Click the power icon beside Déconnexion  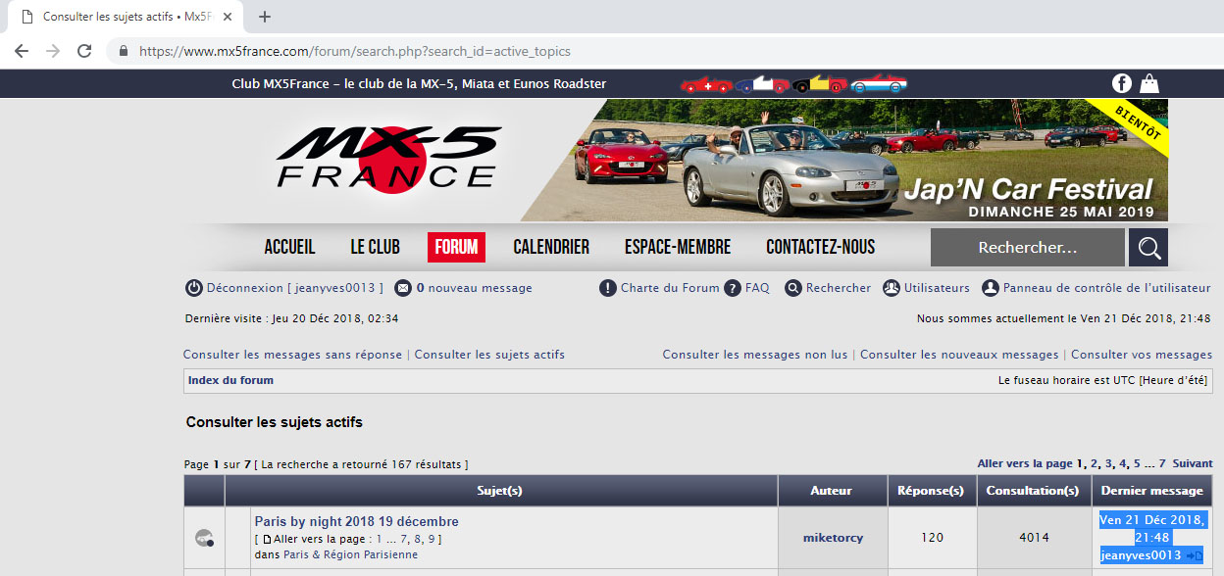(x=194, y=288)
